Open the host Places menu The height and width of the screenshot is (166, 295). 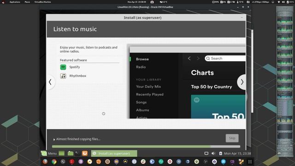click(27, 2)
